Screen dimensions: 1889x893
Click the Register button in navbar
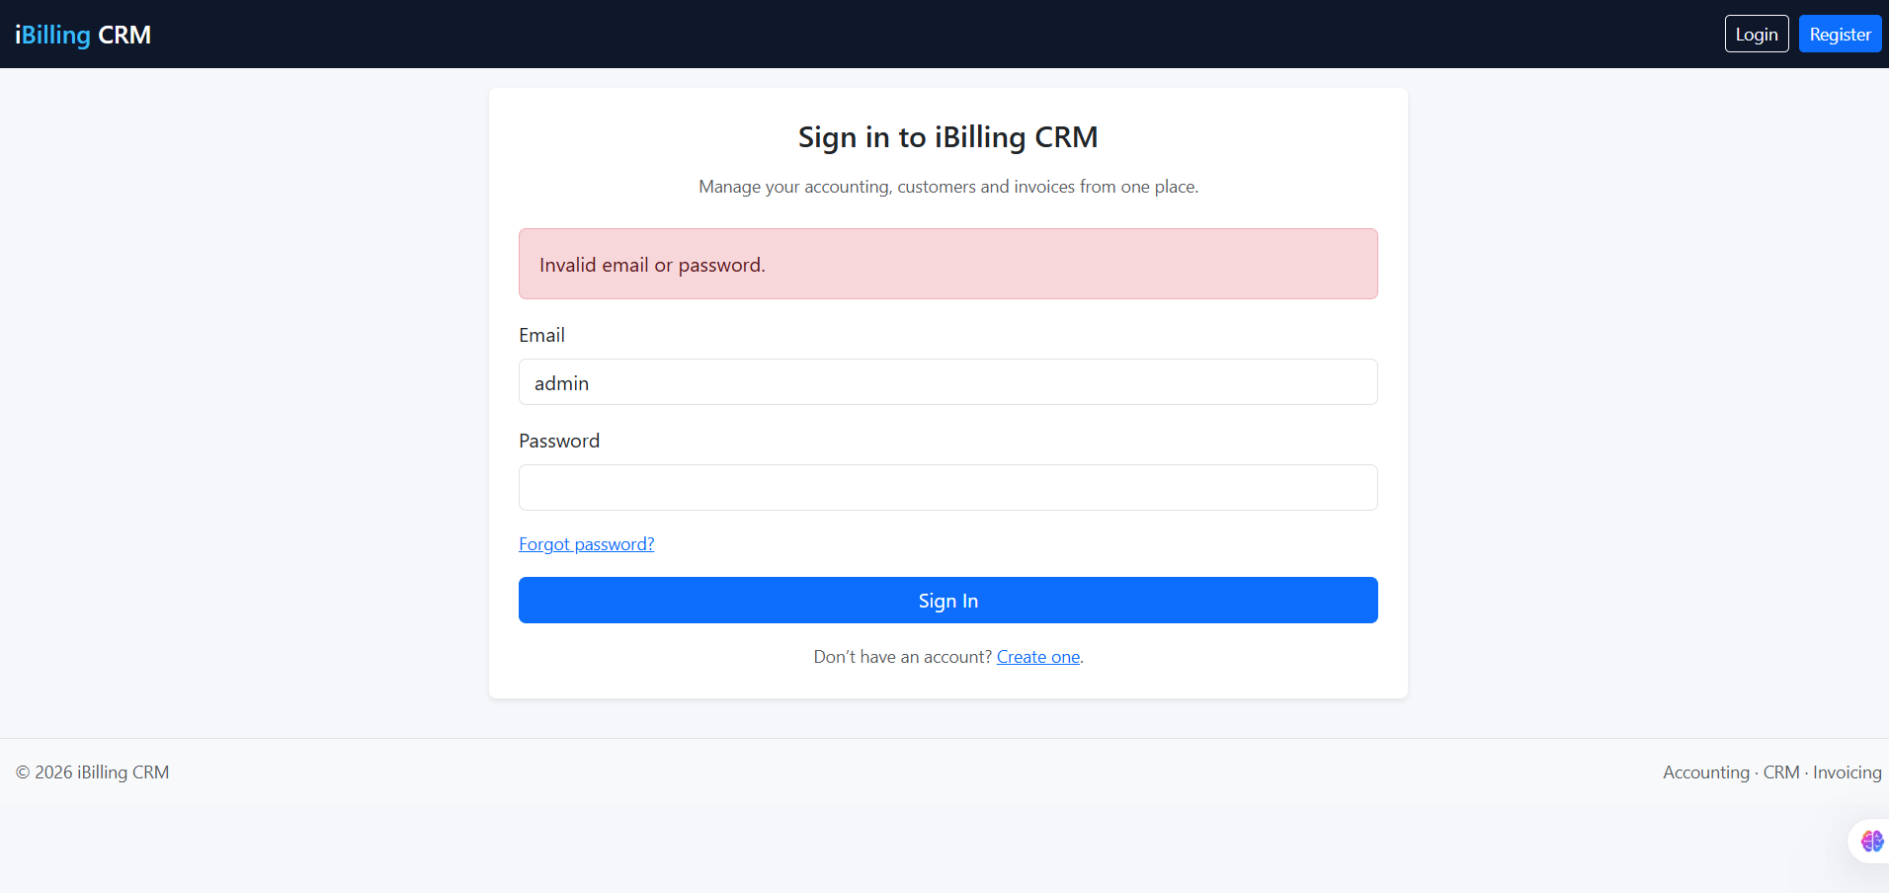coord(1839,33)
